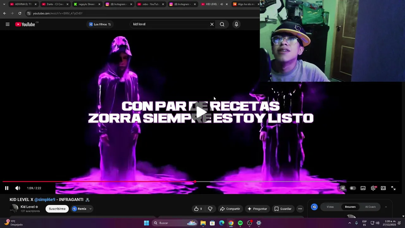Click the large play overlay on video

pos(201,112)
